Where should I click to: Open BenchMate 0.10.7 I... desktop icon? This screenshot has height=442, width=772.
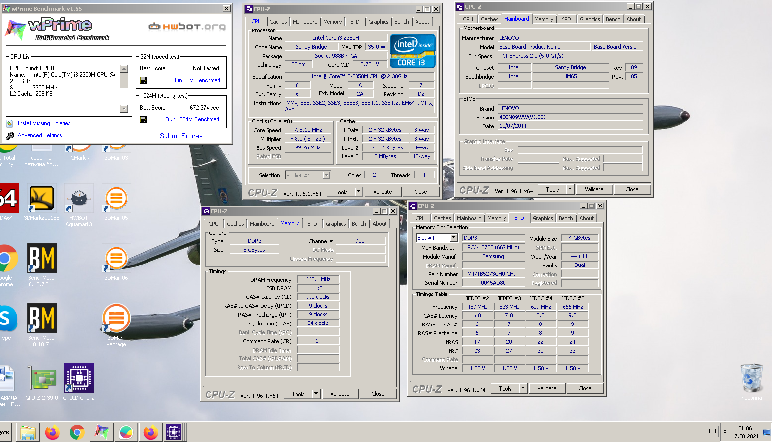pyautogui.click(x=41, y=265)
